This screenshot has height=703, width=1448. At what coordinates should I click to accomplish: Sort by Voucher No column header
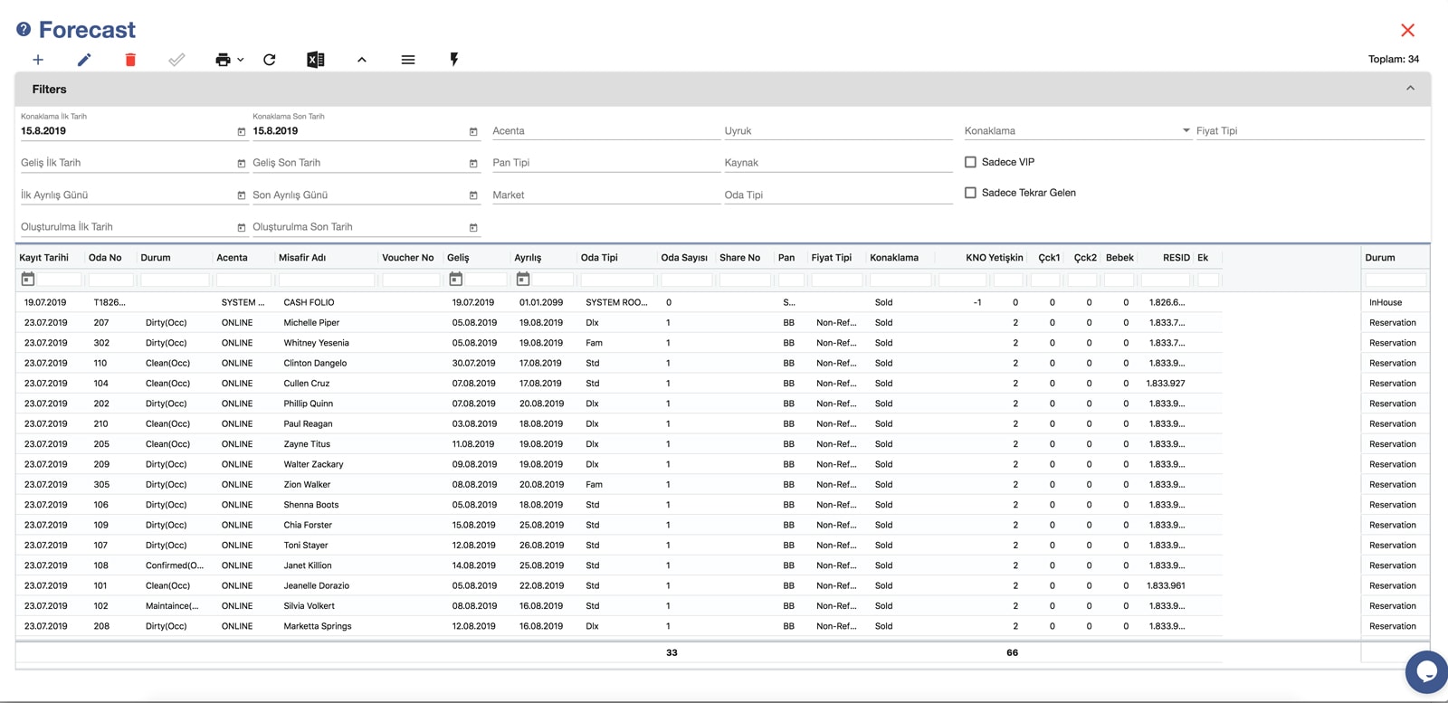[408, 258]
